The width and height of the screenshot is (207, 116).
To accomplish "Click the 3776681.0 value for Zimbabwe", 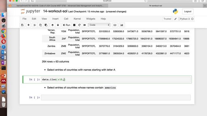I will 104,53.
